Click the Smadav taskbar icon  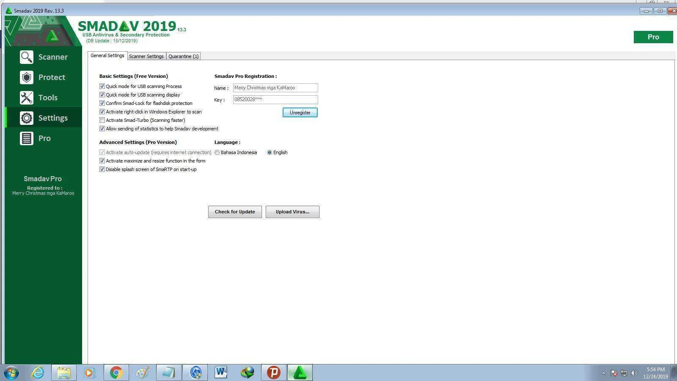coord(300,373)
